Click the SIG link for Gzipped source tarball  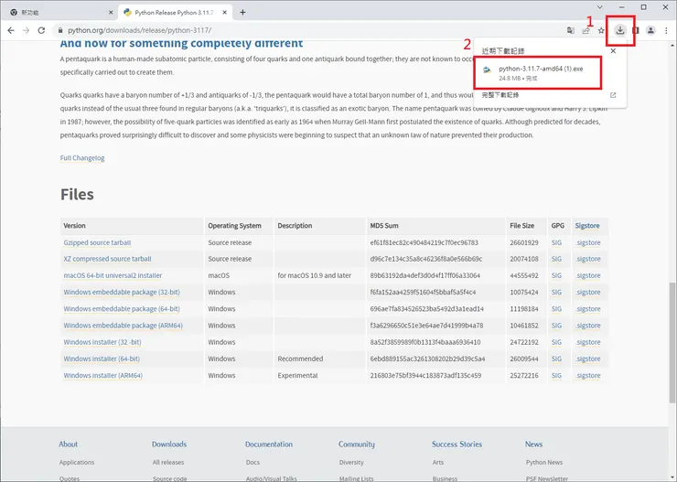(556, 242)
